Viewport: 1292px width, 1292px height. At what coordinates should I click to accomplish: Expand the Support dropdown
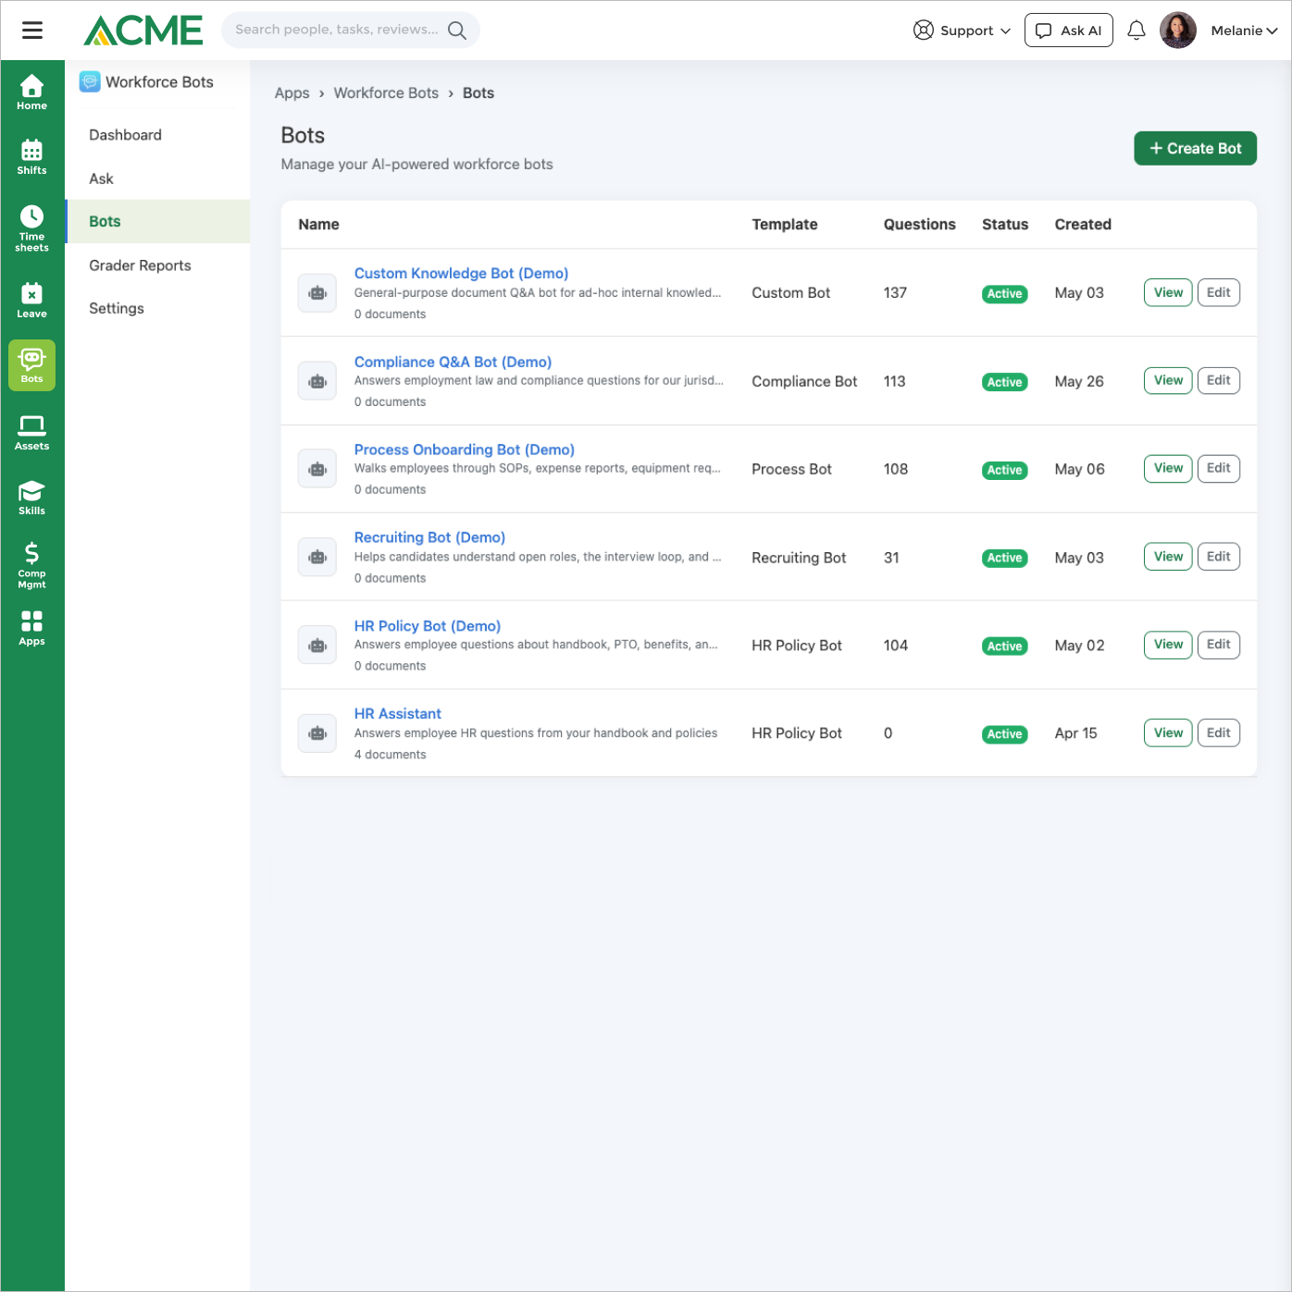click(962, 31)
